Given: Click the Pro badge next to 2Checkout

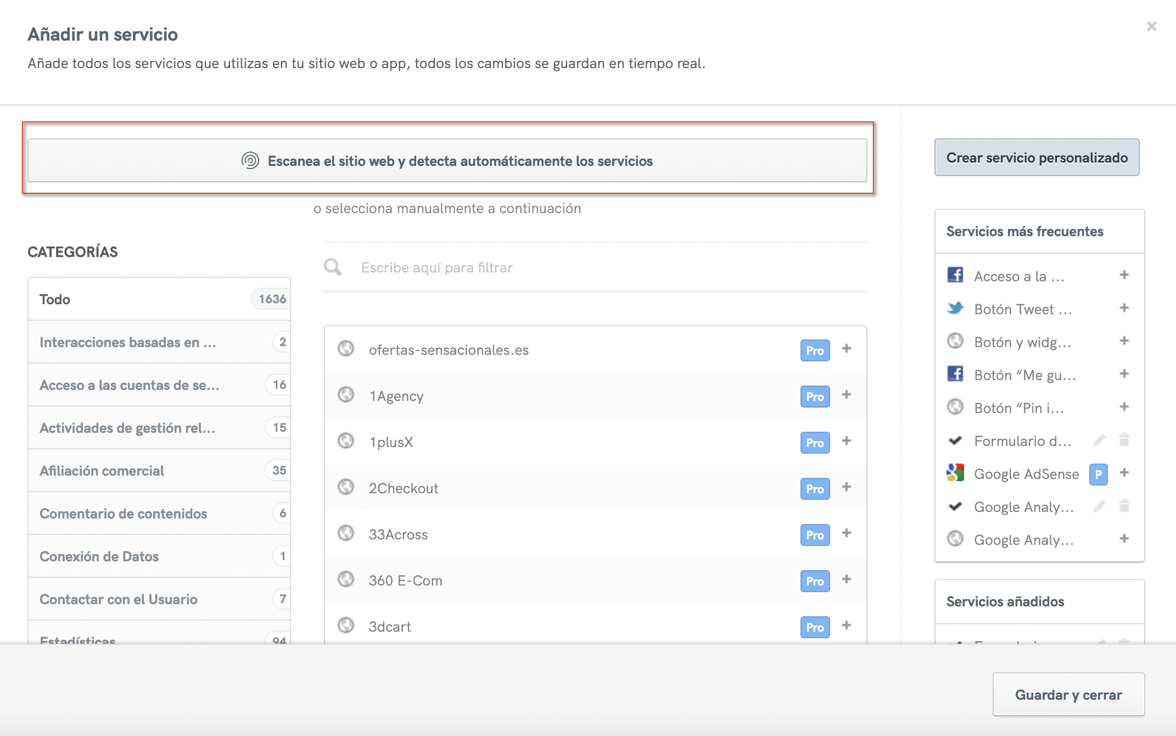Looking at the screenshot, I should pyautogui.click(x=815, y=489).
